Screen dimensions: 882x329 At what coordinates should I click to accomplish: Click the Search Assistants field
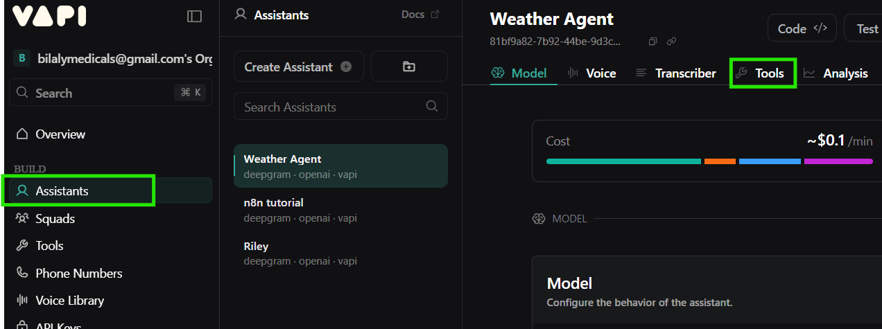340,107
